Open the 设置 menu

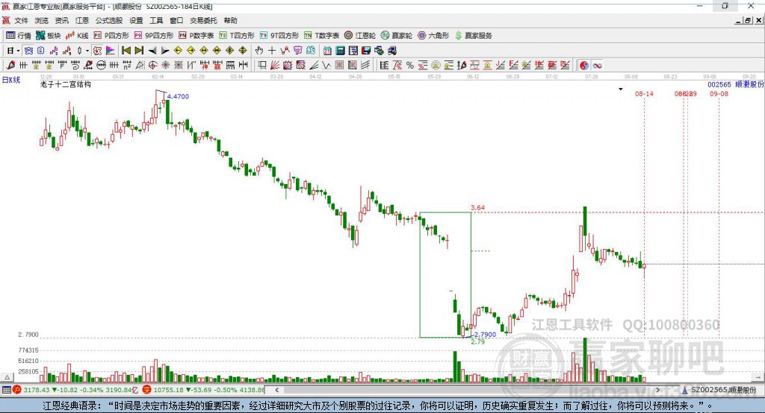click(136, 20)
